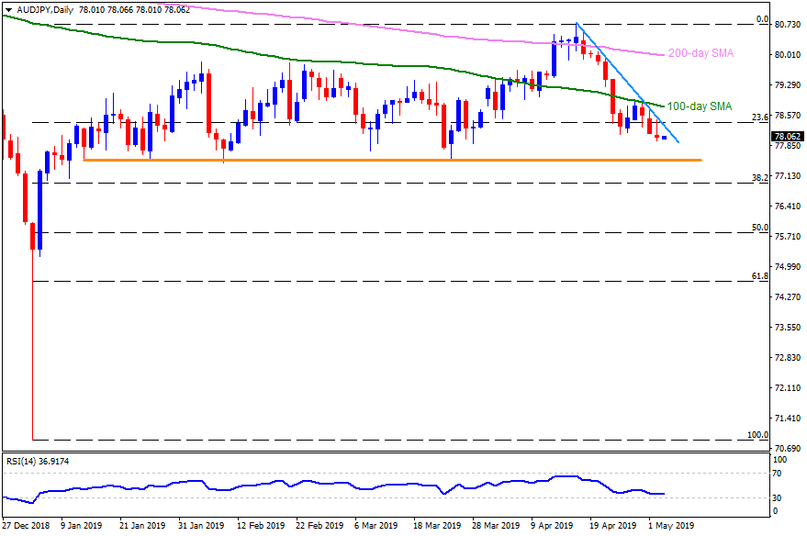Select the 61.8 Fibonacci level label

pos(758,276)
